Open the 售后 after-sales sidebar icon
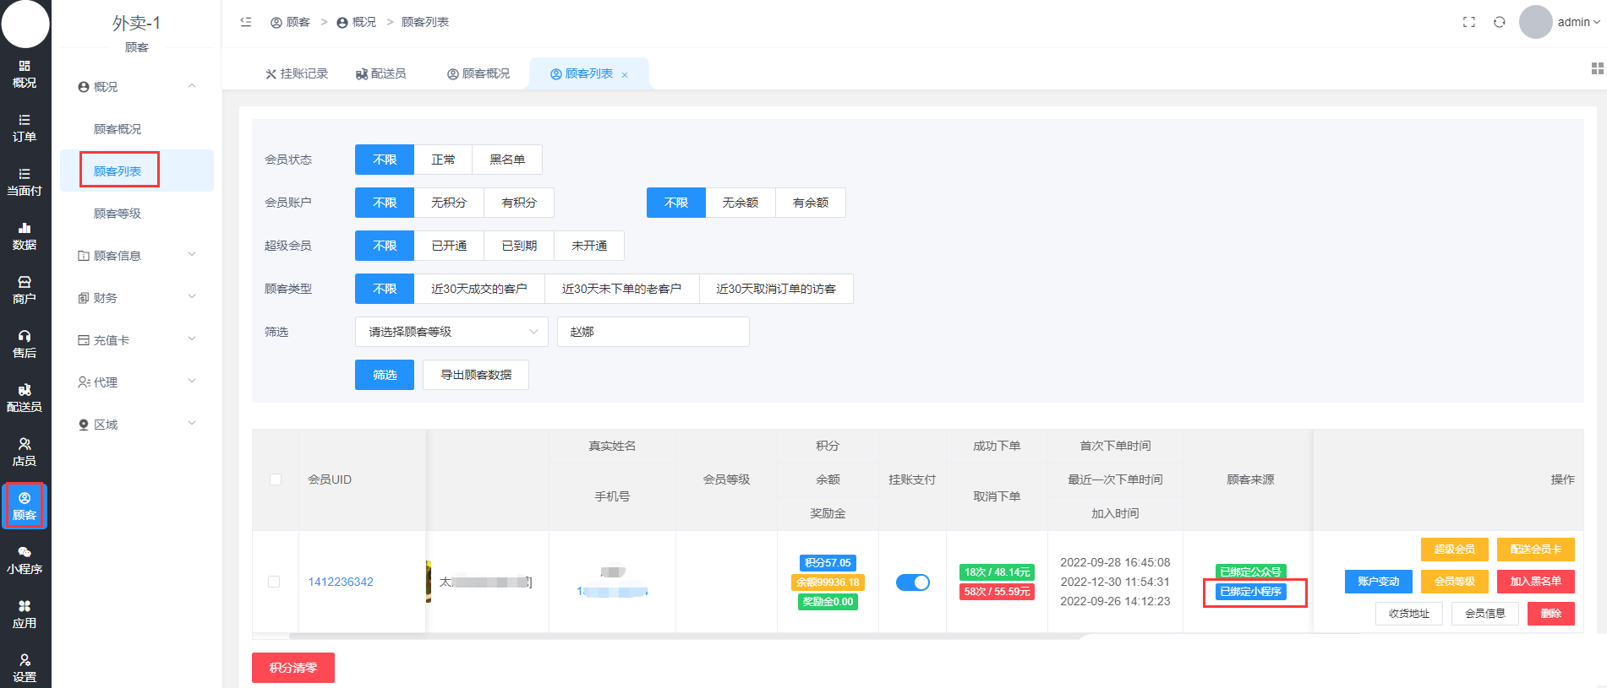 point(25,344)
